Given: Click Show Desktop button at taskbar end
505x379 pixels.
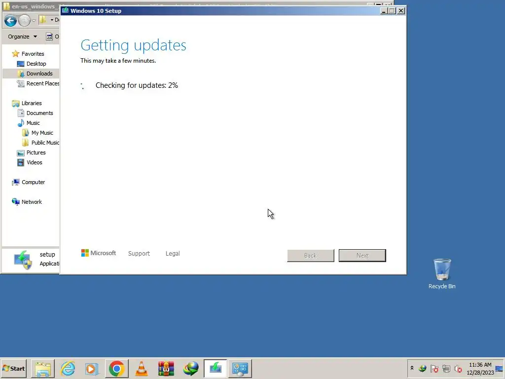Looking at the screenshot, I should [x=500, y=369].
